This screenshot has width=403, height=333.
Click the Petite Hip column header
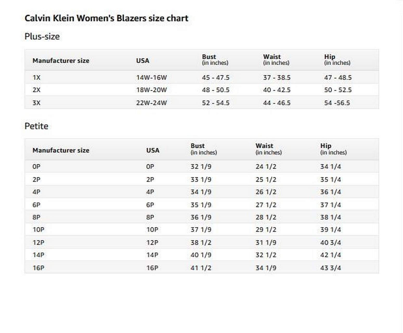[x=333, y=149]
